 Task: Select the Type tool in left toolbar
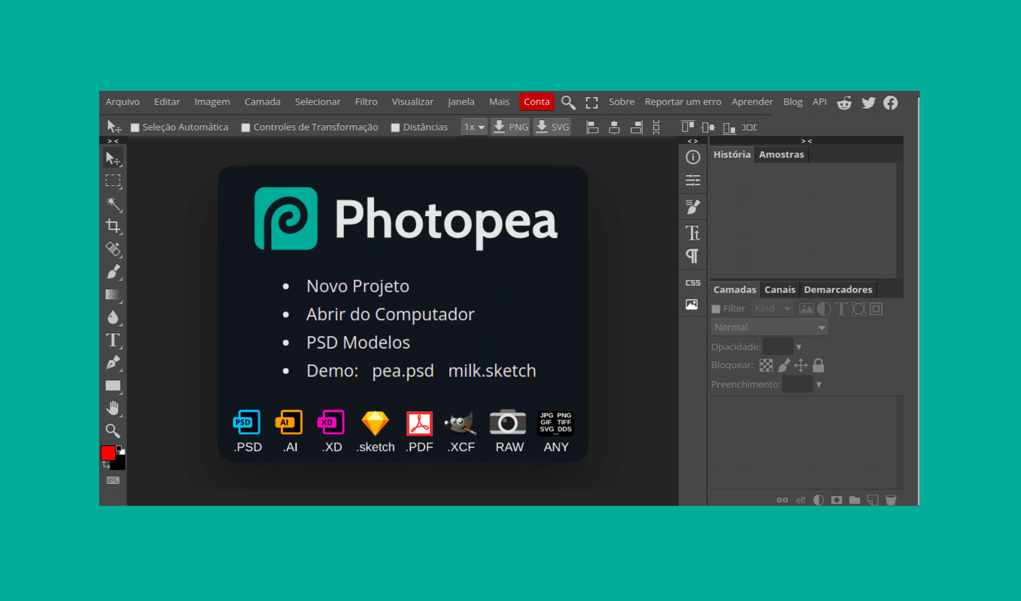[113, 340]
